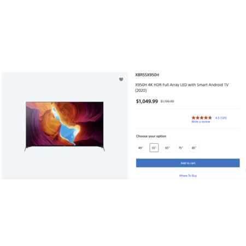Click the crossed-out $1,199.99 original price

167,101
